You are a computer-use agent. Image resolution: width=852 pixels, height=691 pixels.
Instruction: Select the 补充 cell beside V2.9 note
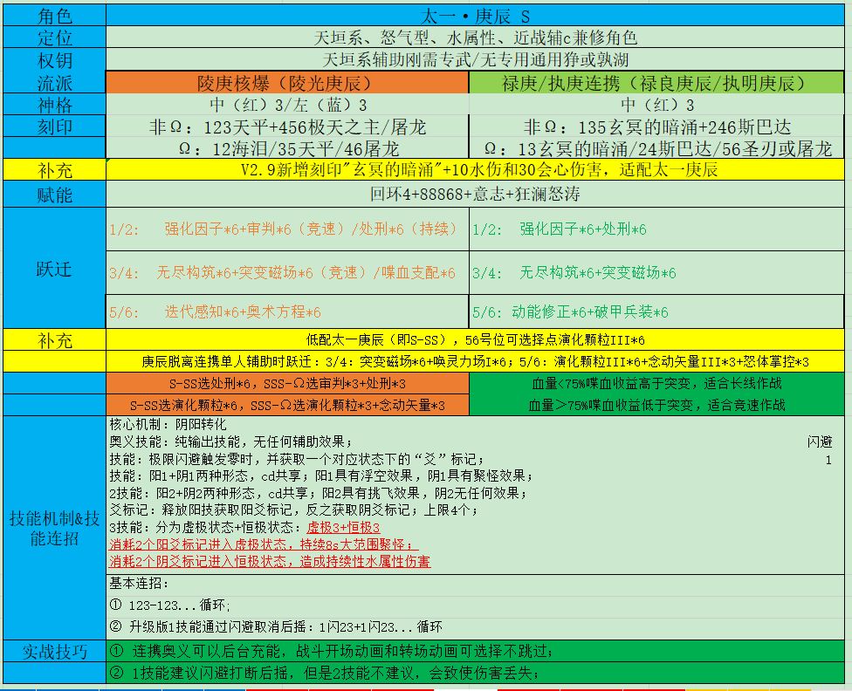click(54, 170)
